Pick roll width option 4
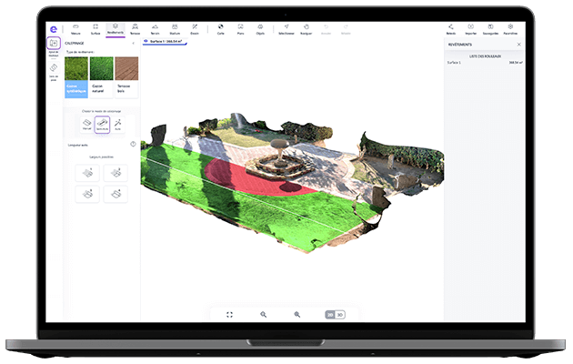 (x=116, y=194)
